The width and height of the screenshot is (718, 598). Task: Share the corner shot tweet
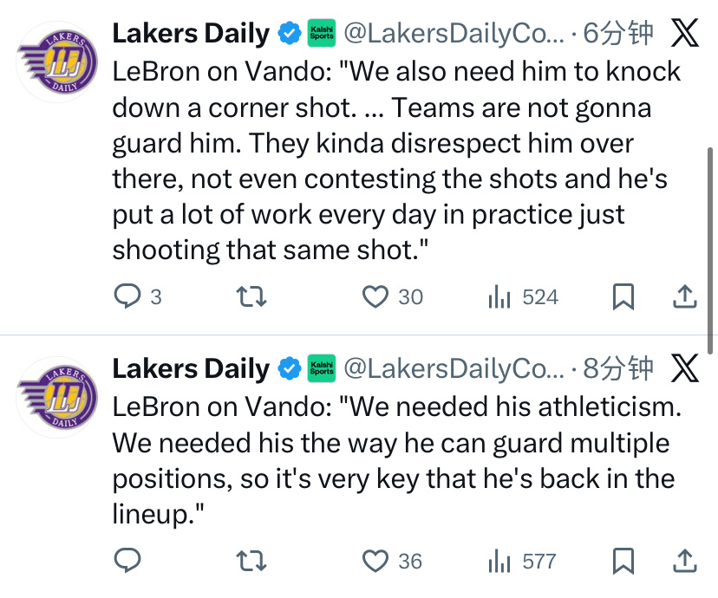tap(685, 297)
